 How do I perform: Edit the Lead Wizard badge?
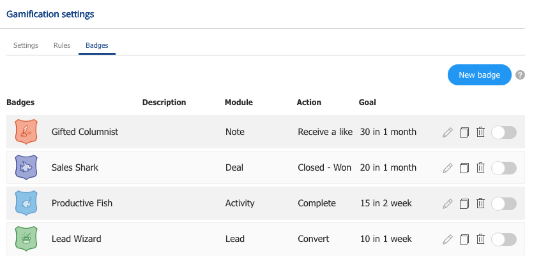(448, 239)
